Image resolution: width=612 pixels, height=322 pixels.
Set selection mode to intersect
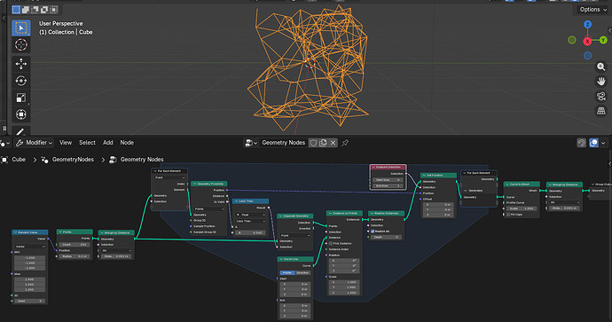(x=54, y=10)
